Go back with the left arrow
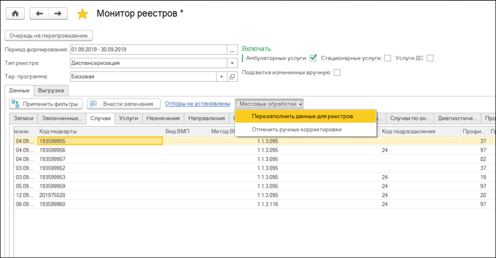Screen dimensions: 496x258 [x=39, y=14]
